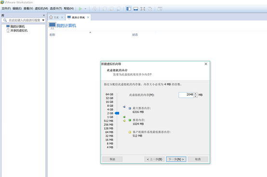
Task: Open the 查看(V) menu
Action: pos(28,9)
